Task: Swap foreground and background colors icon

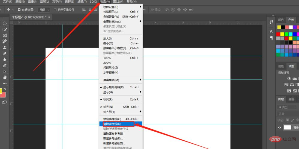Action: (x=5, y=89)
